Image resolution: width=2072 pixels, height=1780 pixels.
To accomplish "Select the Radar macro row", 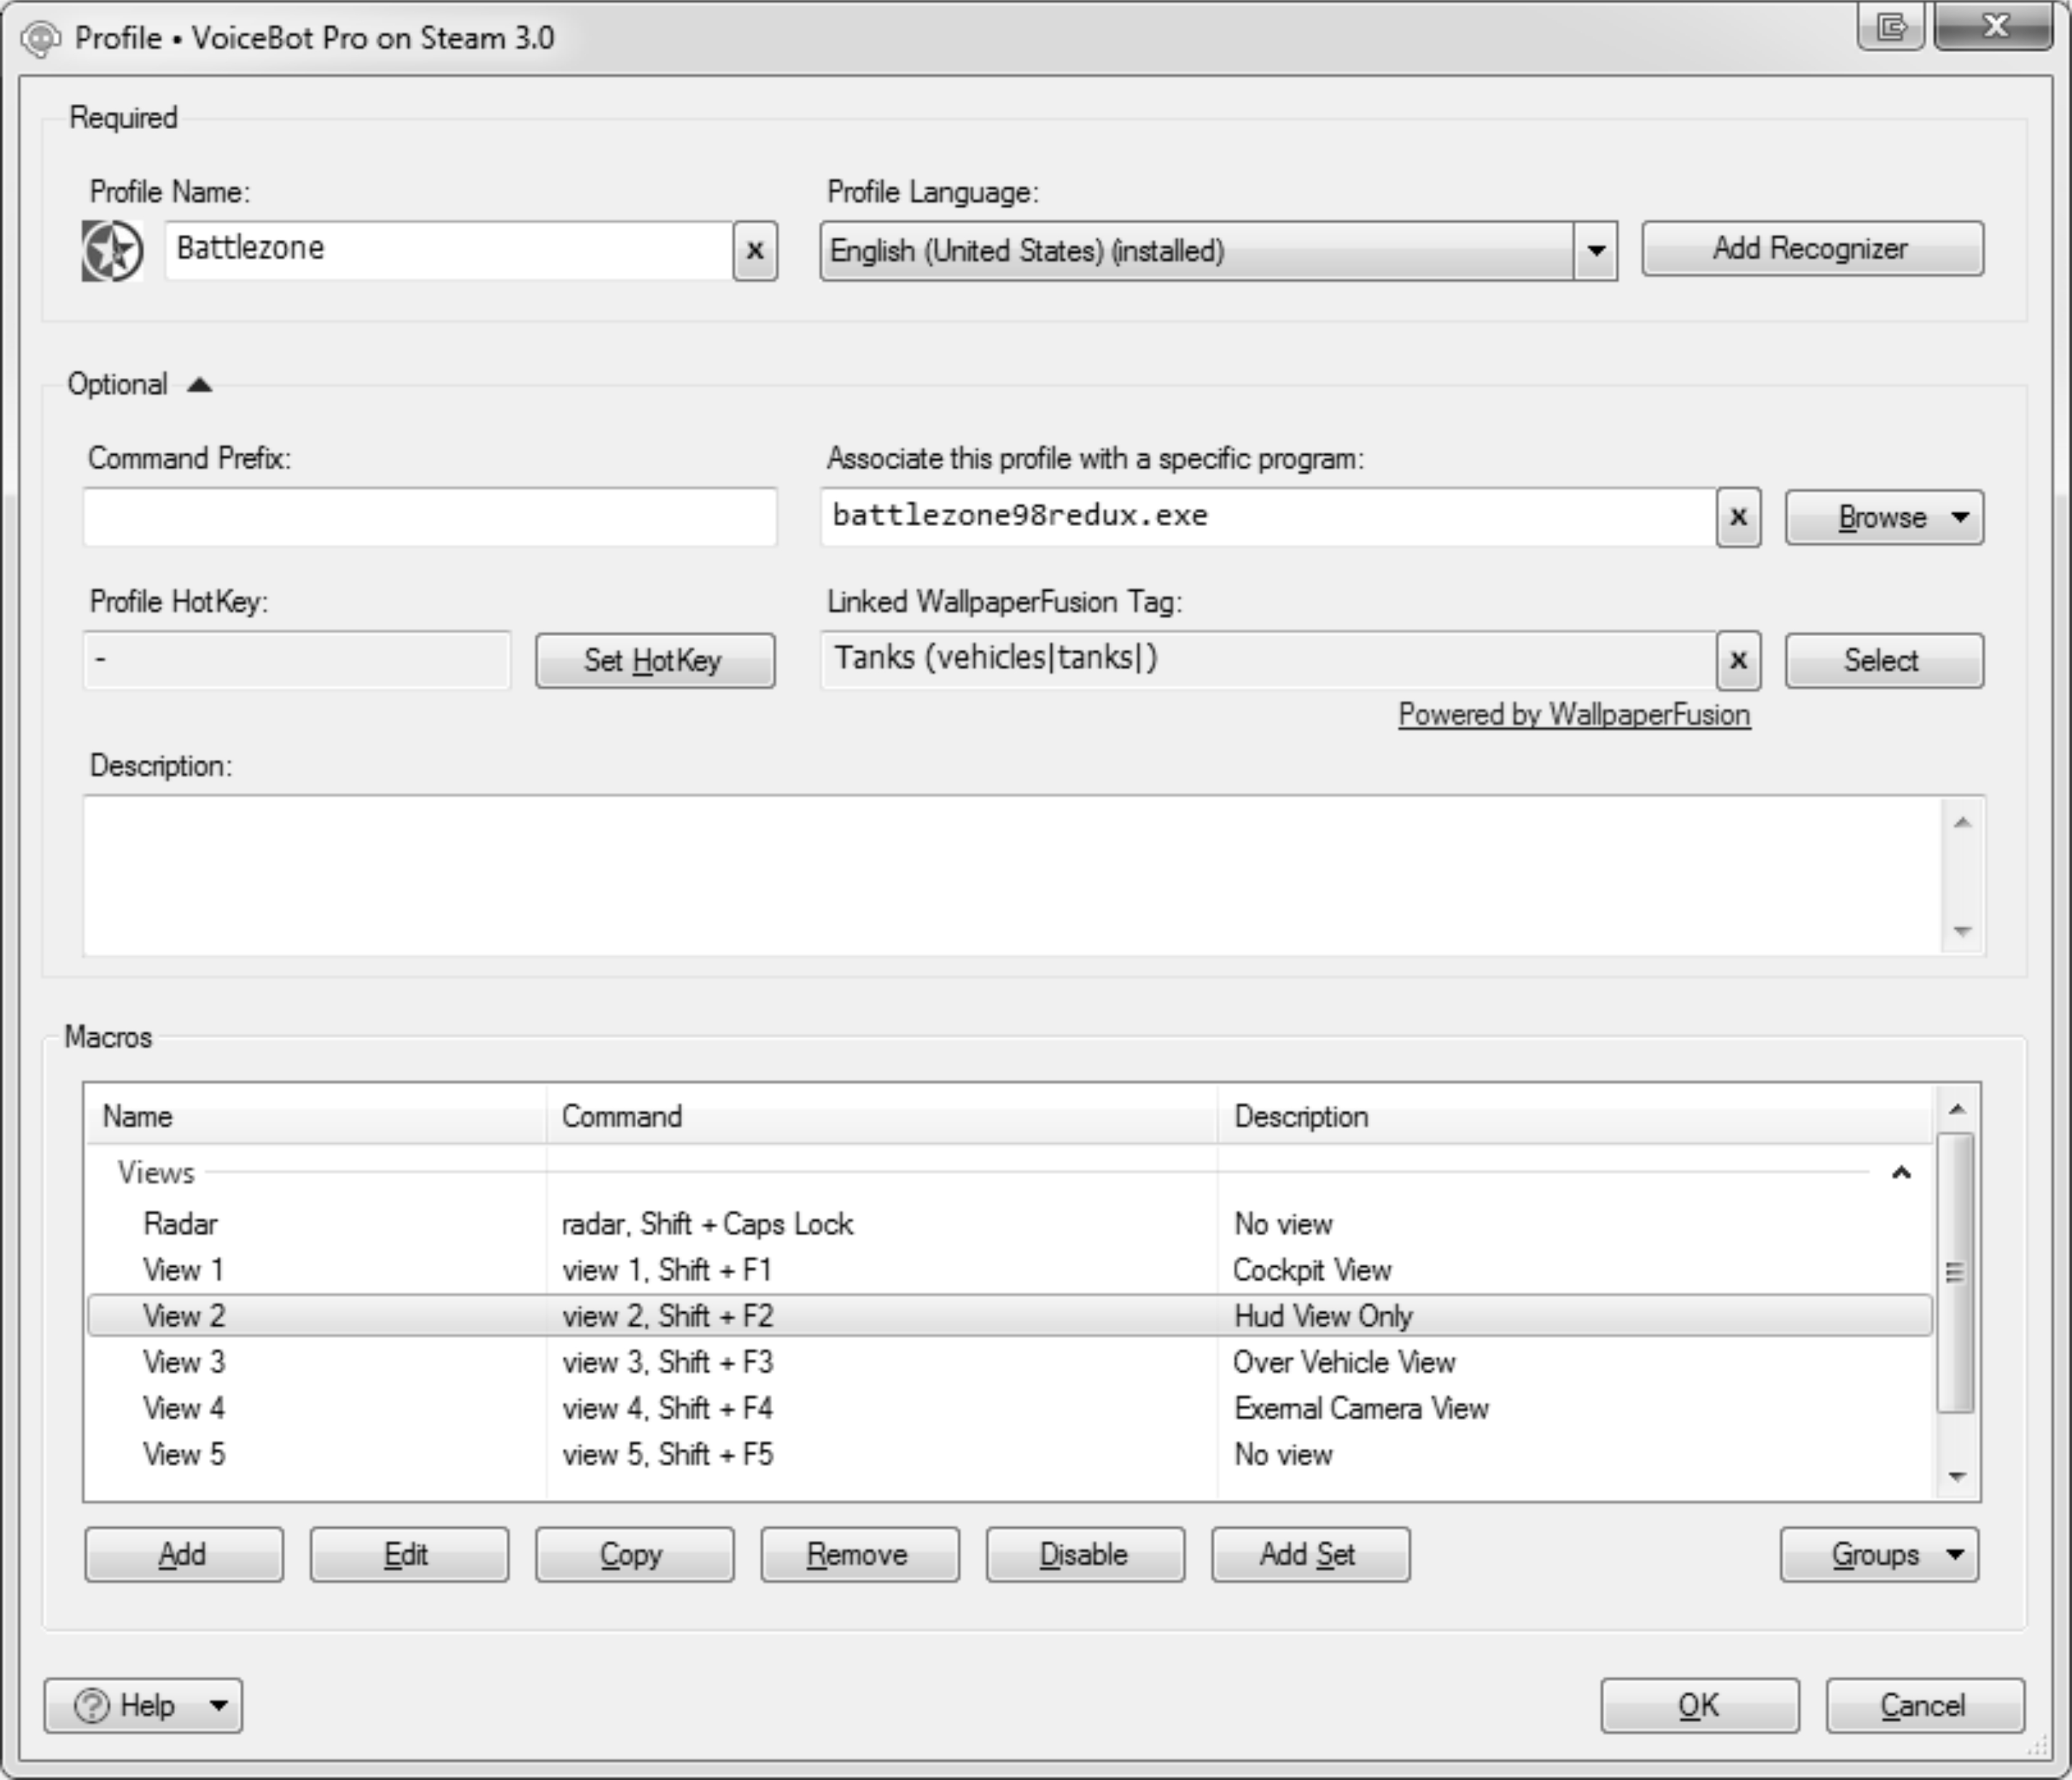I will (x=181, y=1224).
